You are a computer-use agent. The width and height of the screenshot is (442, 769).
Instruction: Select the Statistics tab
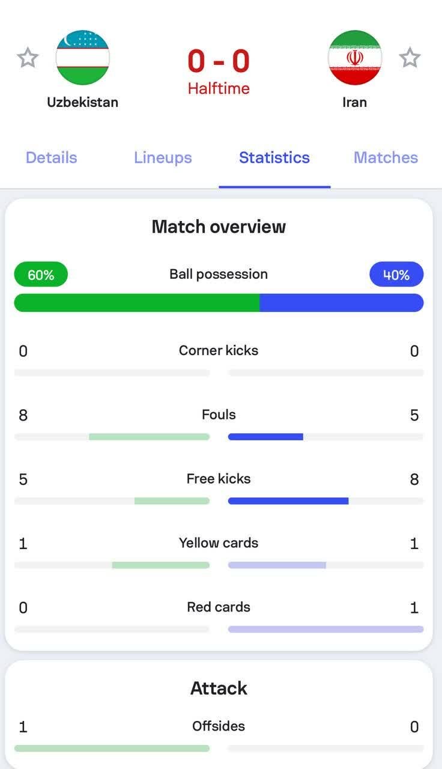[274, 157]
